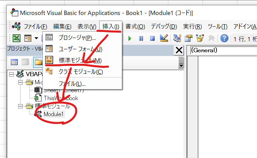Select 標準モジュール(M) from Insert menu
The height and width of the screenshot is (158, 257).
[x=80, y=60]
